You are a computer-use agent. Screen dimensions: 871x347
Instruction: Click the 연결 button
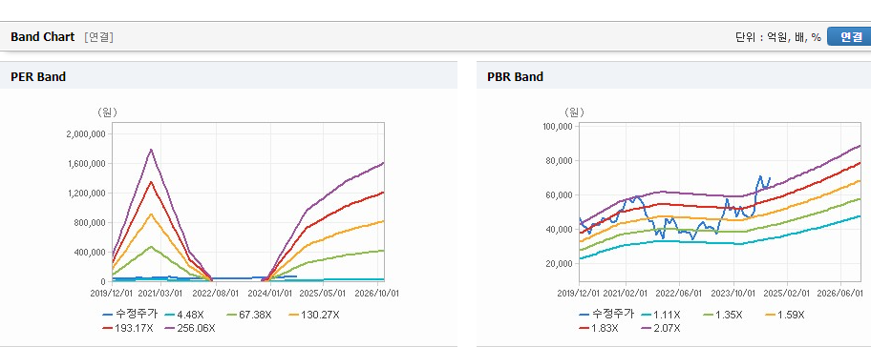(849, 36)
